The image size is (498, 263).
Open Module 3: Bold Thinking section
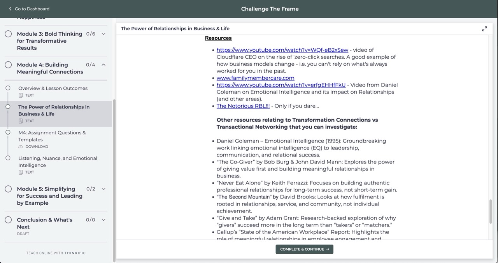(49, 41)
